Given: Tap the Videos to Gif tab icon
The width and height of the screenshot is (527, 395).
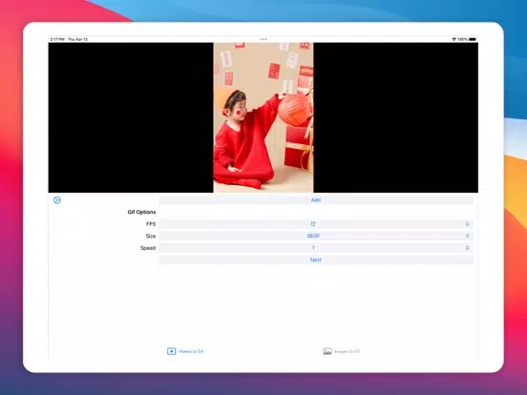Looking at the screenshot, I should [172, 351].
